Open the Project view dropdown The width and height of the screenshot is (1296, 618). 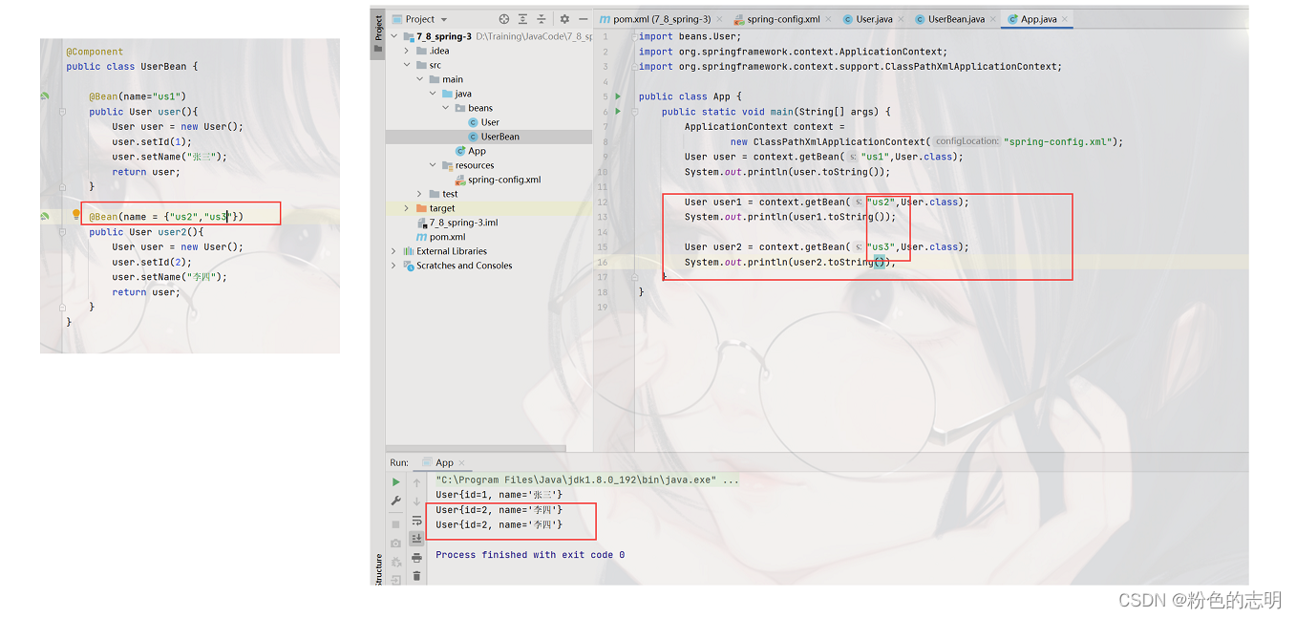click(444, 19)
